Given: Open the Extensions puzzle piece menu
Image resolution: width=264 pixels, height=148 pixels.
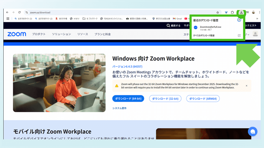Looking at the screenshot, I should point(232,12).
